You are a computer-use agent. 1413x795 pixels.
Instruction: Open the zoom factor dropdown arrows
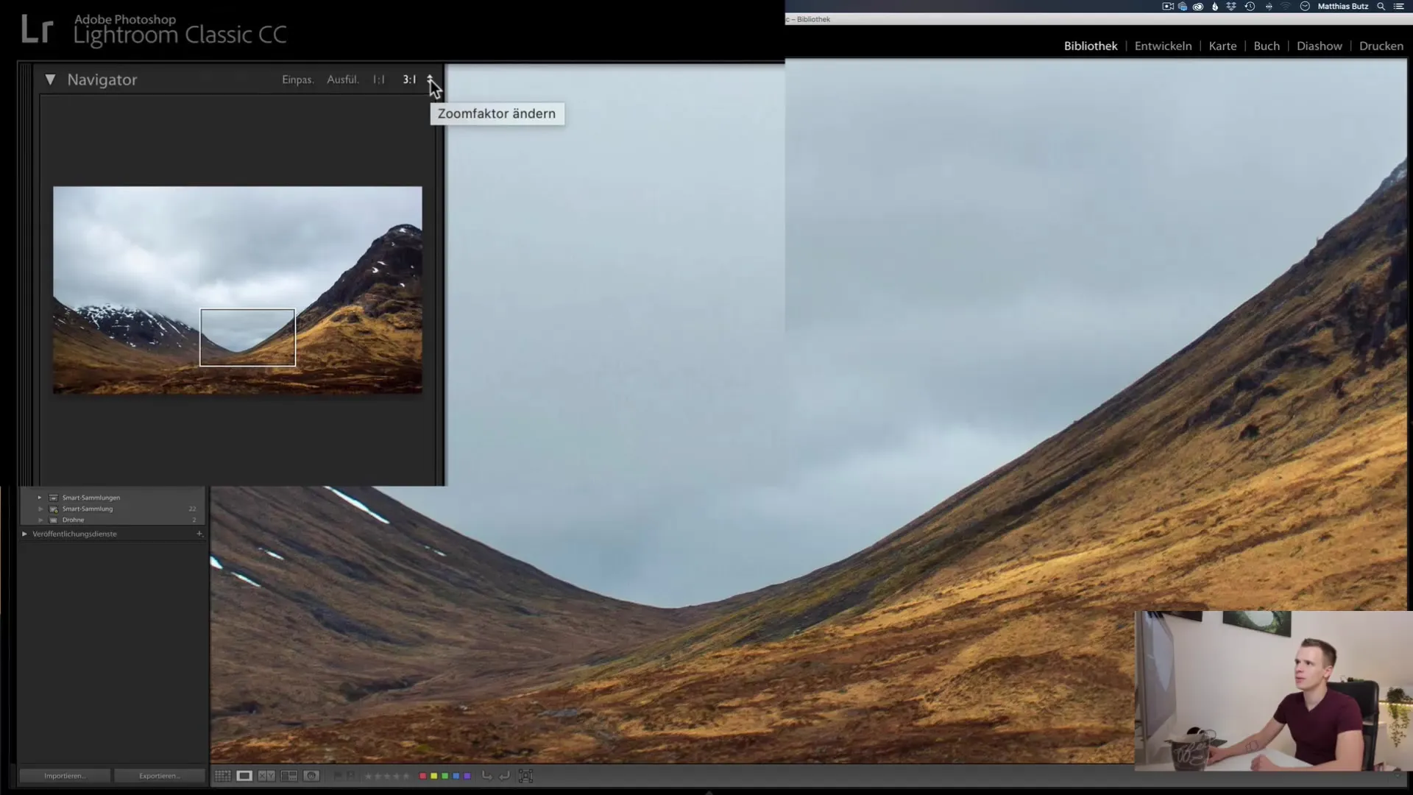pos(430,79)
